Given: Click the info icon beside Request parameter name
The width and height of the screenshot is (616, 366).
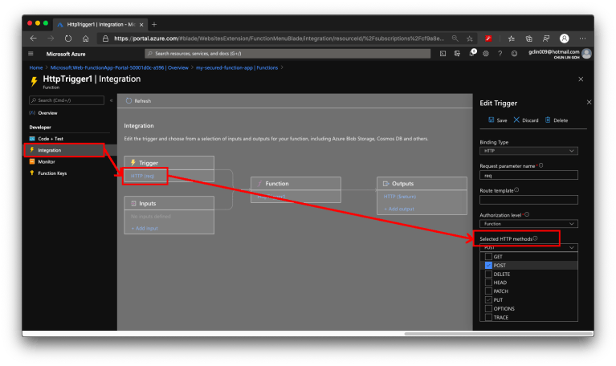Looking at the screenshot, I should coord(541,165).
